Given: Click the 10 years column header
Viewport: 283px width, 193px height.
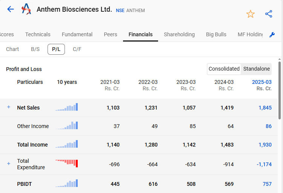Looking at the screenshot, I should pyautogui.click(x=67, y=82).
